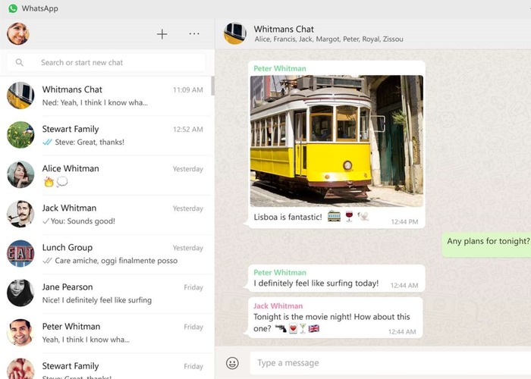Click Jane Pearson's avatar
Screen dimensions: 531x379
click(20, 293)
